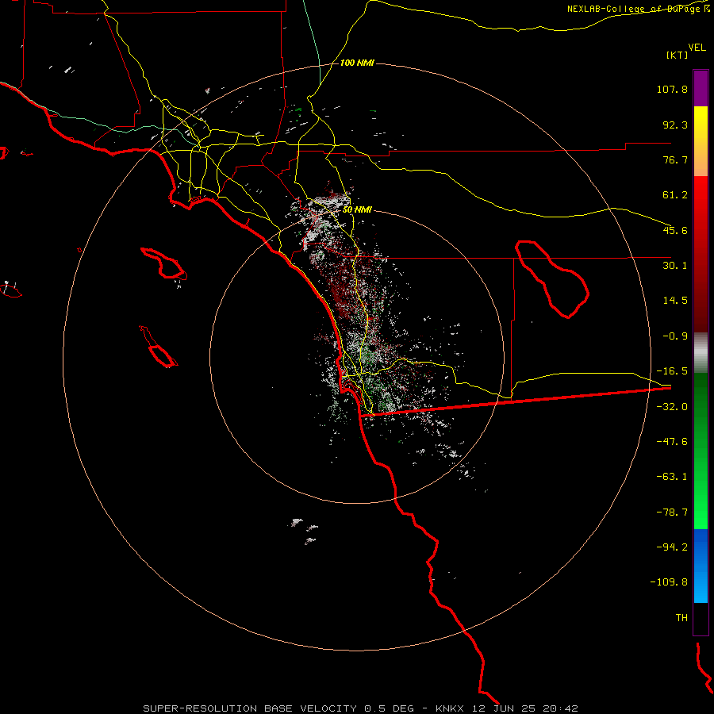Click the [KT] units label
714x714 pixels.
pyautogui.click(x=678, y=55)
